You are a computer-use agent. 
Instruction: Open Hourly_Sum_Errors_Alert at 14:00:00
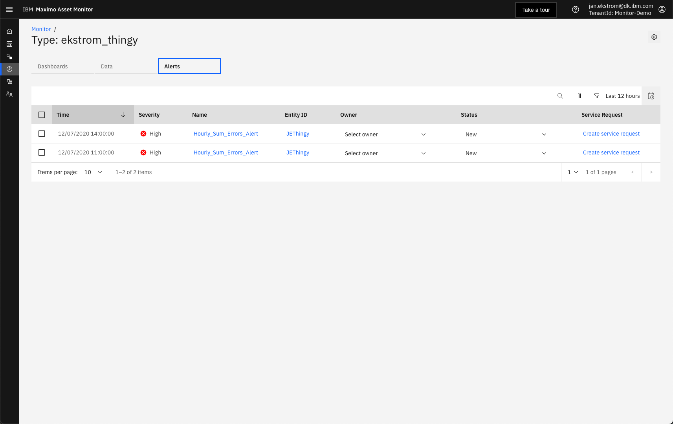pyautogui.click(x=226, y=134)
